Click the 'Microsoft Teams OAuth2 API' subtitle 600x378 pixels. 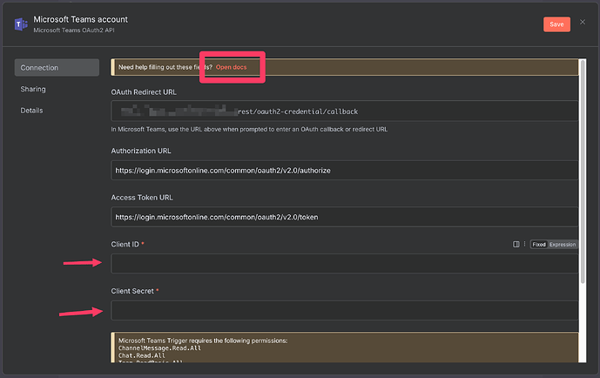[x=74, y=30]
